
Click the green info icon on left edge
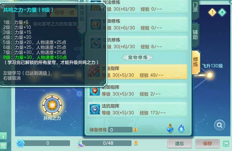[x=3, y=136]
